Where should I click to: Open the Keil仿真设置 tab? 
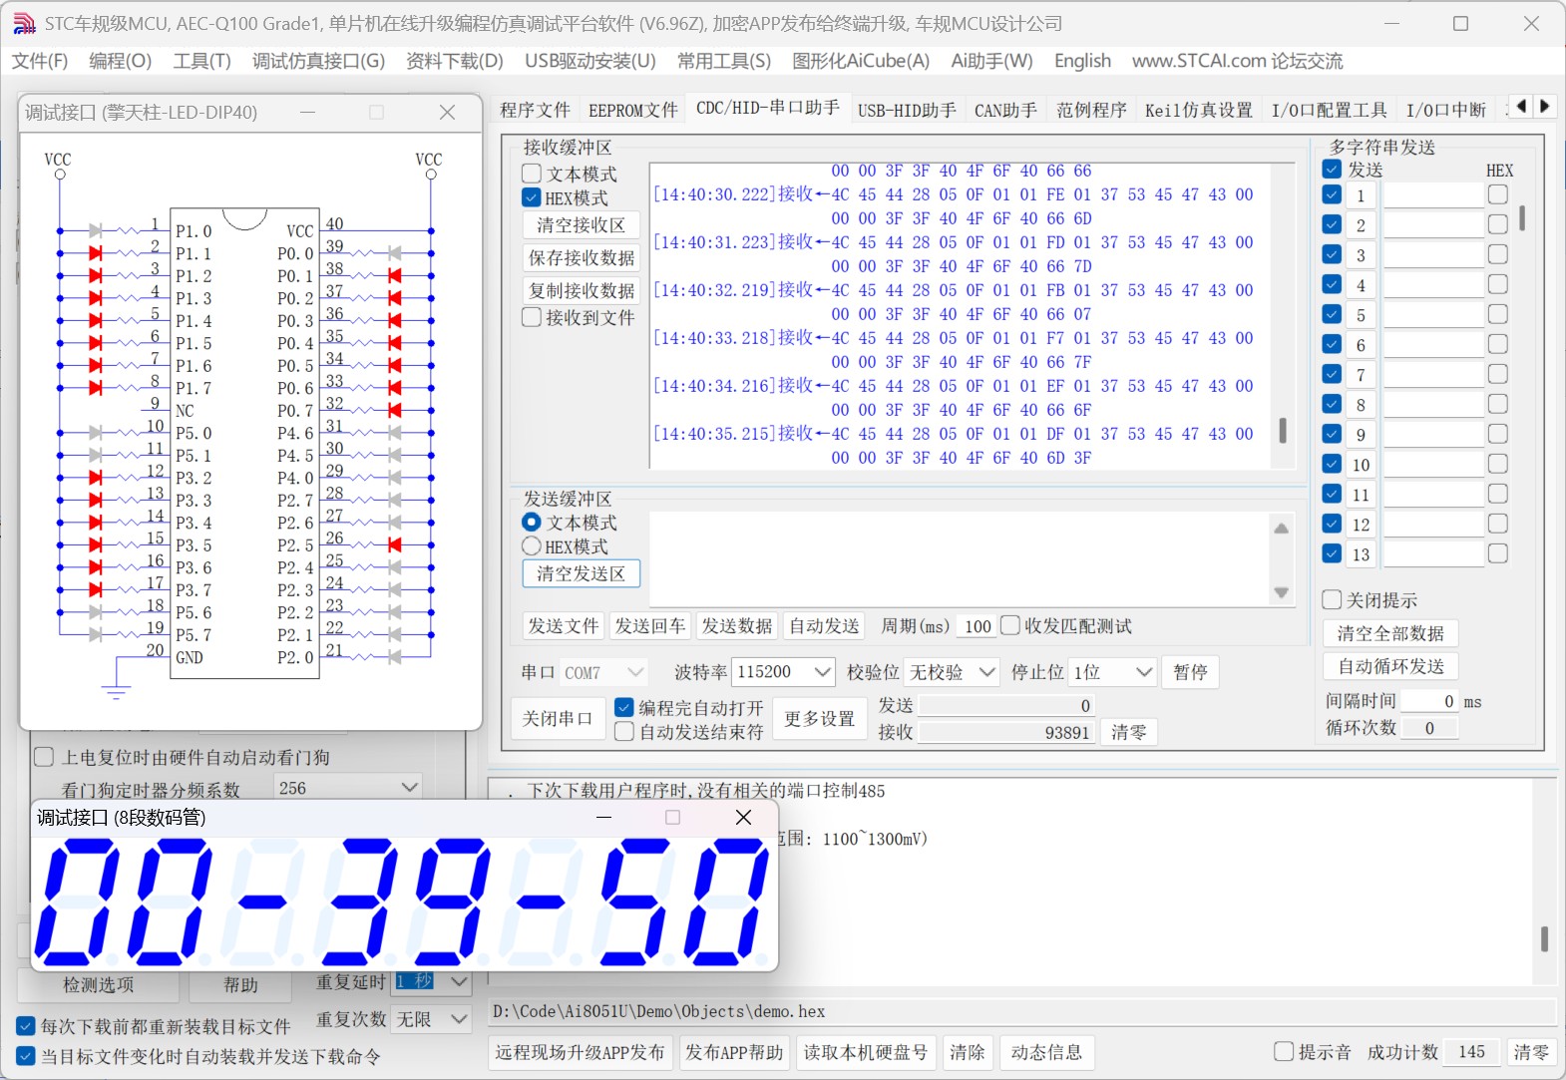pos(1198,110)
